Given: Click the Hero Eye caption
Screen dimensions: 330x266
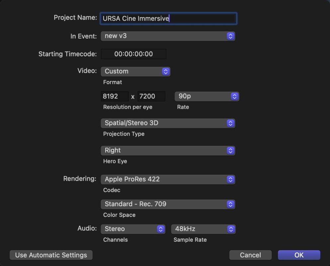Looking at the screenshot, I should [x=115, y=161].
